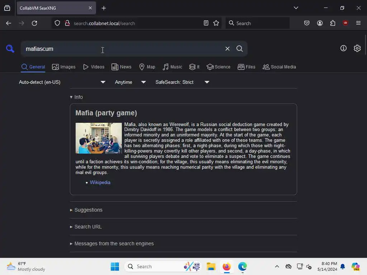Open the extensions puzzle icon

click(333, 23)
